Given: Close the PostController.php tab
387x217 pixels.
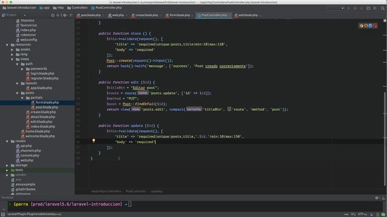Looking at the screenshot, I should (x=229, y=16).
